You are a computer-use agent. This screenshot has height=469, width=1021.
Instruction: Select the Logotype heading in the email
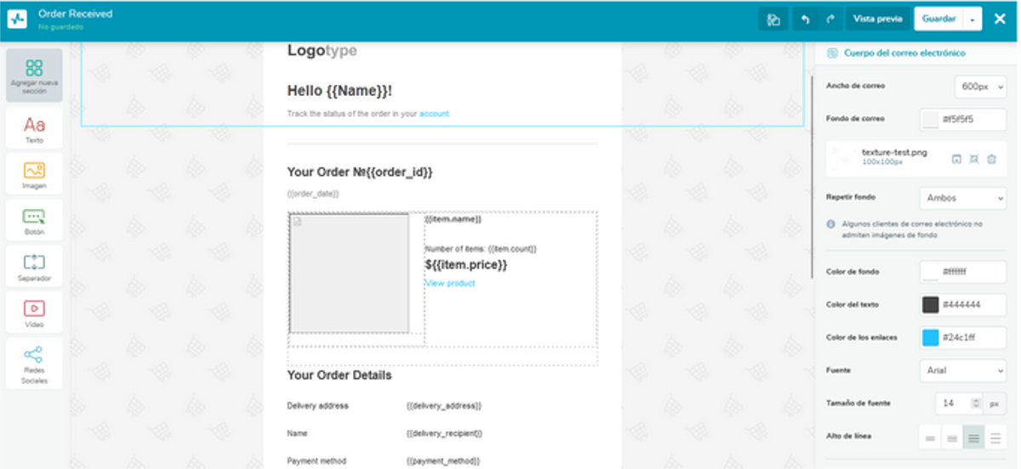pos(322,51)
